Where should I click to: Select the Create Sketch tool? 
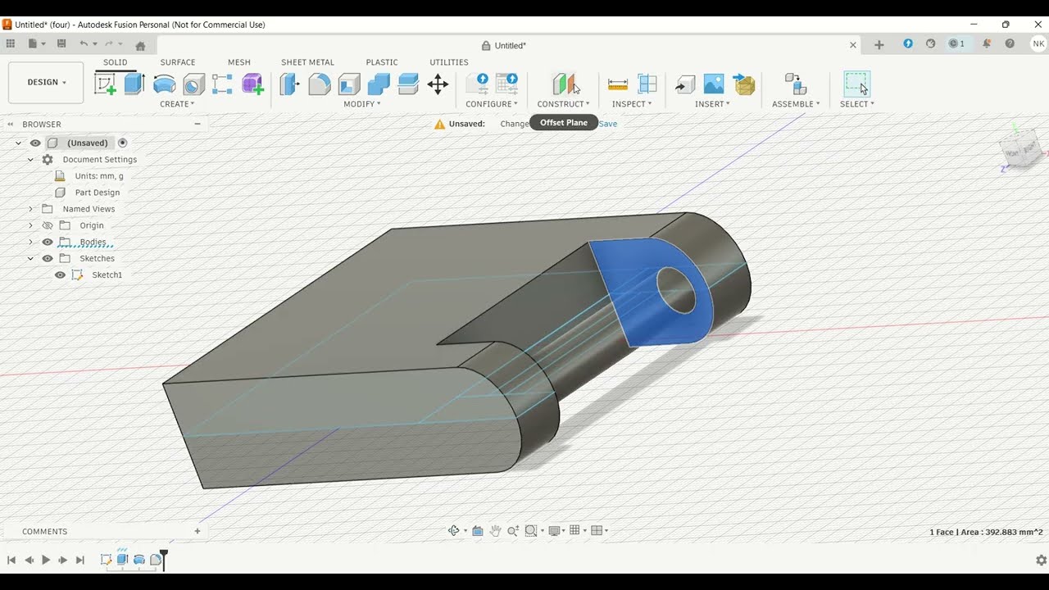(105, 84)
